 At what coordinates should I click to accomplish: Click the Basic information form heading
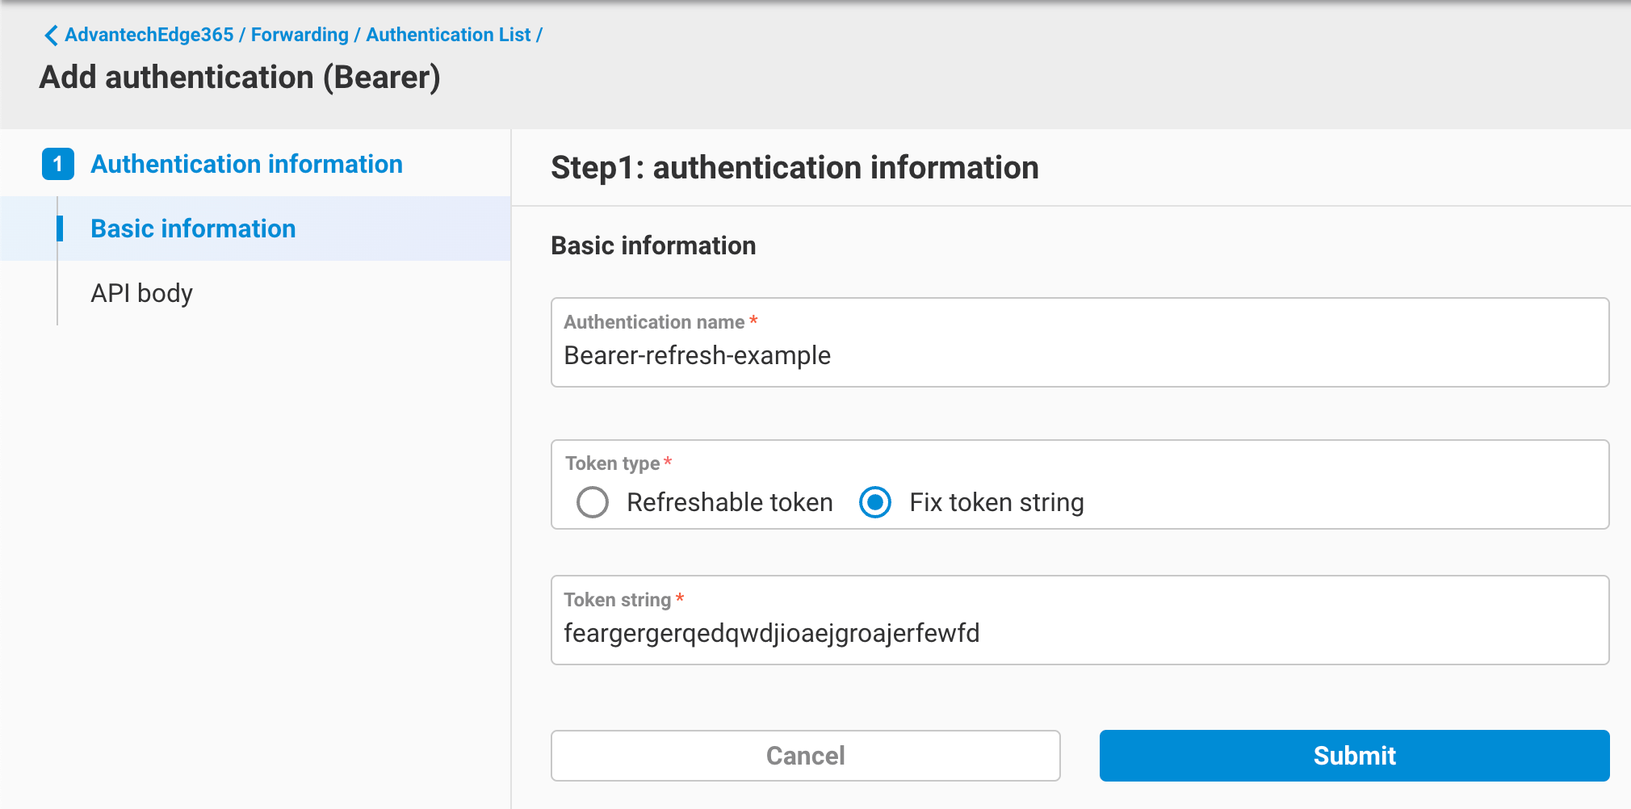coord(654,245)
